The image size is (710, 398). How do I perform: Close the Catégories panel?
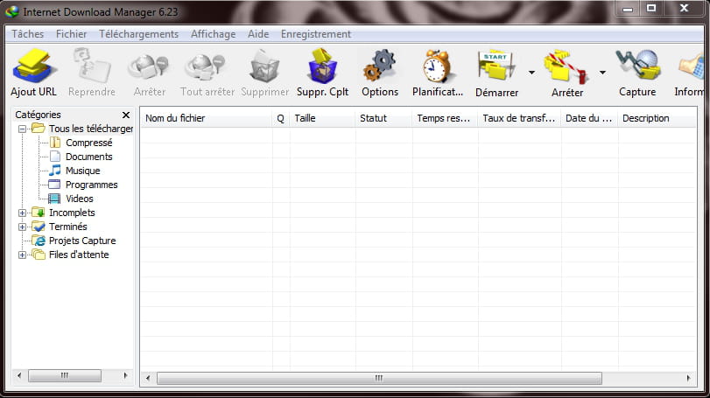(126, 115)
